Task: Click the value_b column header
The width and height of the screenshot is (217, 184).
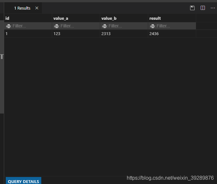Action: click(124, 18)
